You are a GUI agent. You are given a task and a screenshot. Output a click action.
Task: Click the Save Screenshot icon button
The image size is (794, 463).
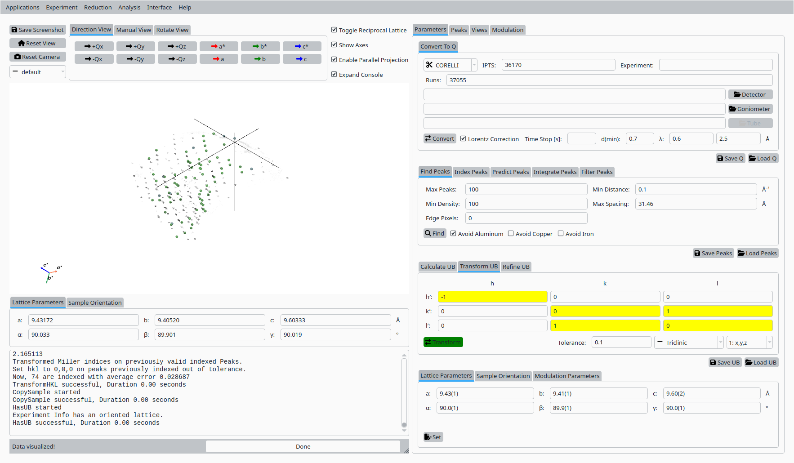tap(38, 30)
